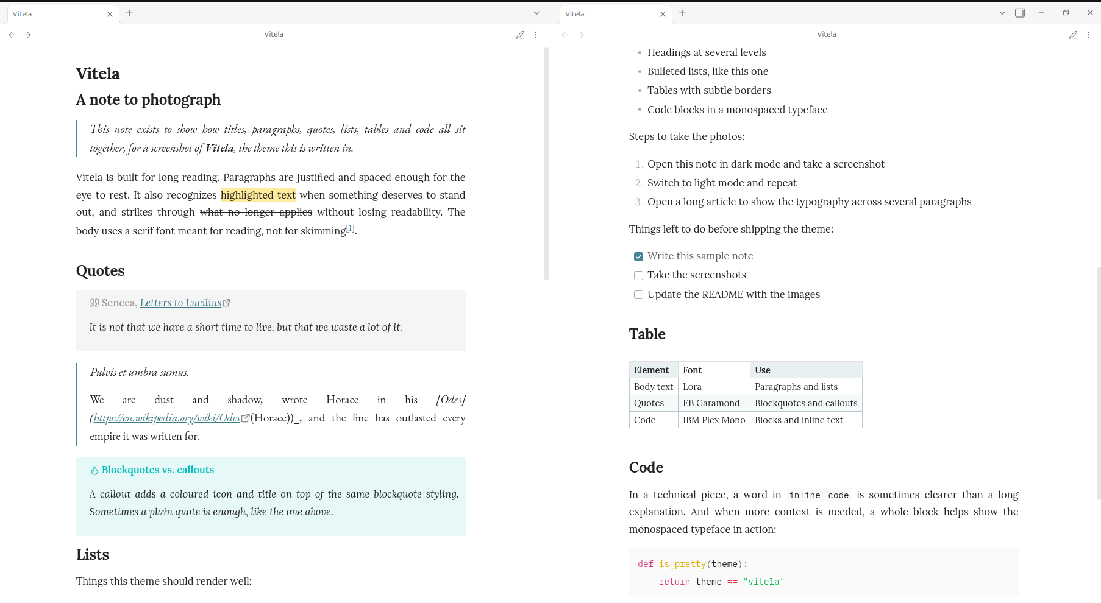Click the edit pencil icon in left pane
1101x603 pixels.
pyautogui.click(x=520, y=35)
